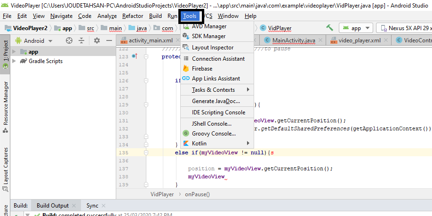Click VidPlayer class breadcrumb
This screenshot has height=216, width=432.
click(280, 28)
